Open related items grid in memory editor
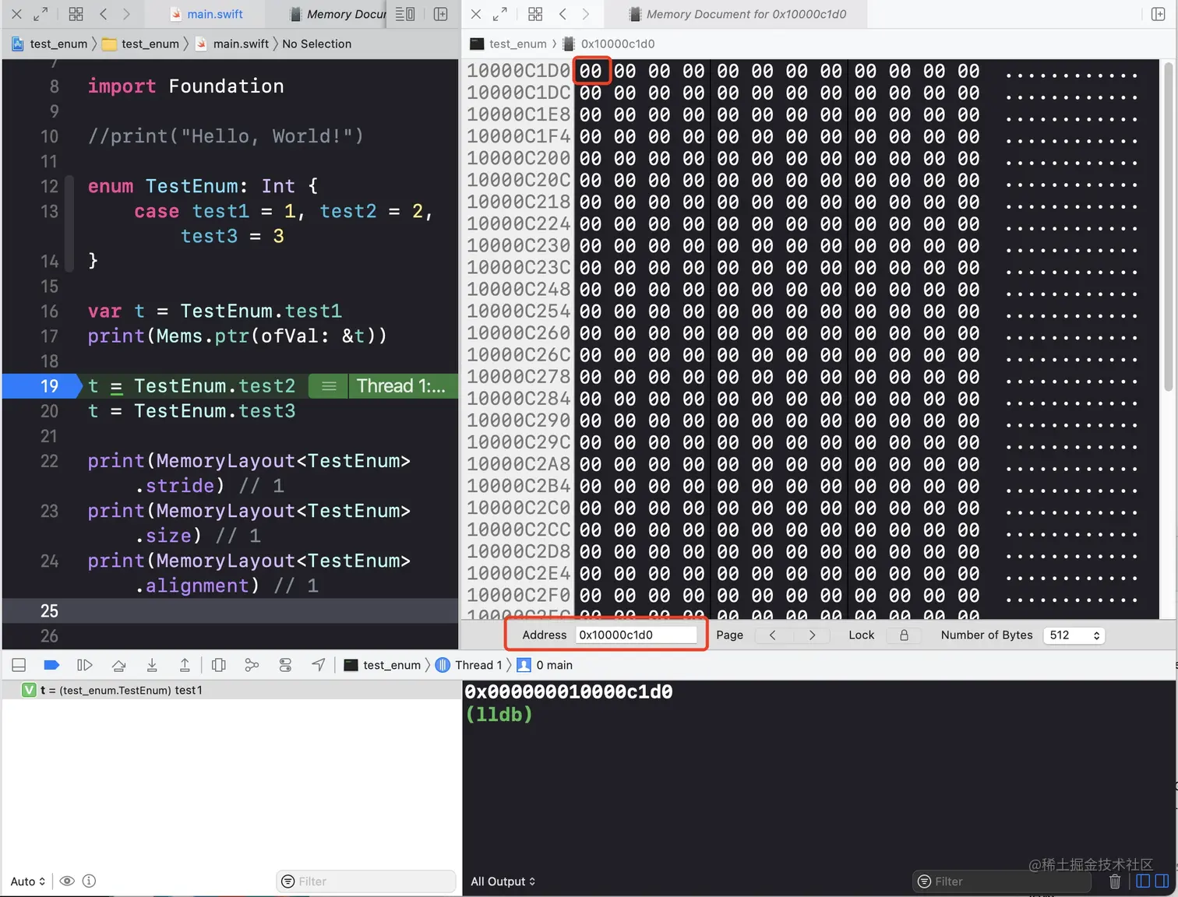 535,14
